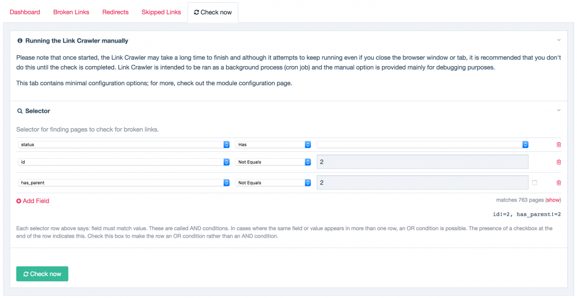This screenshot has height=298, width=577.
Task: Open the Has operator dropdown
Action: pyautogui.click(x=273, y=144)
